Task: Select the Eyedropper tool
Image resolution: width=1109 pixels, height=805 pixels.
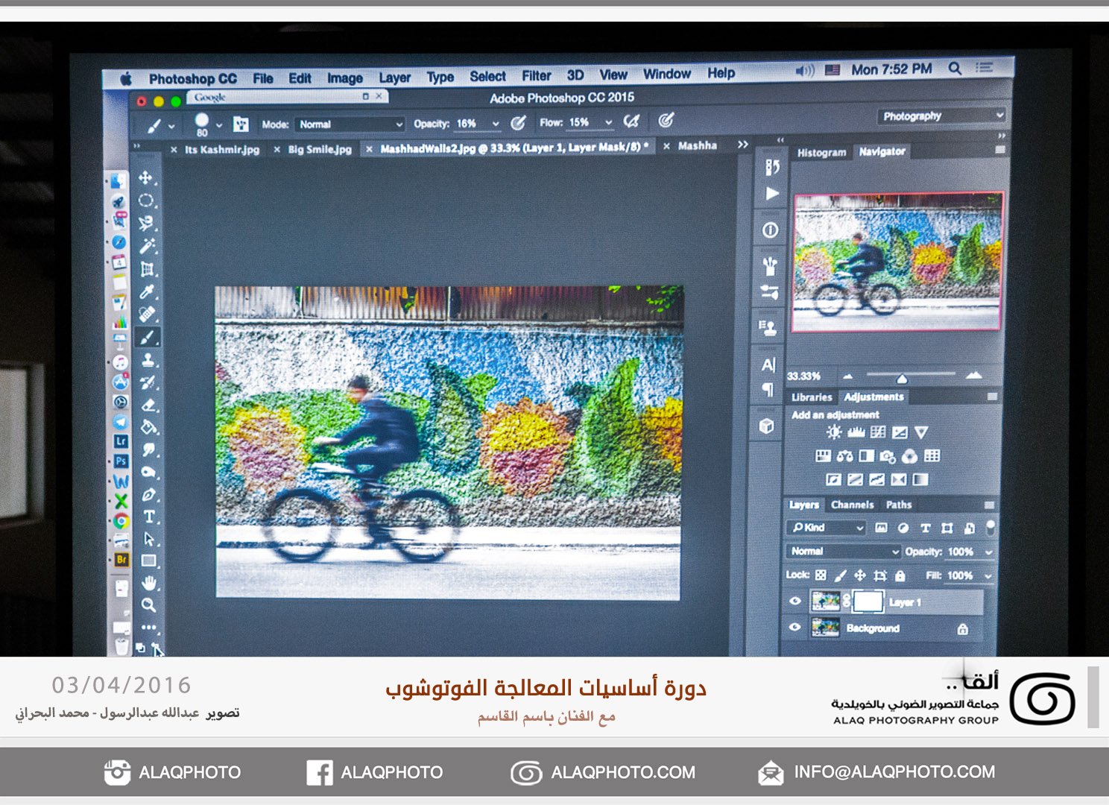Action: tap(148, 292)
